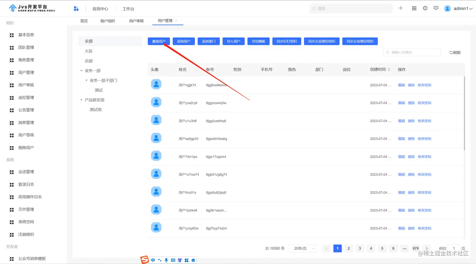The image size is (476, 264).
Task: Open 应用中心 in top navigation
Action: (100, 9)
